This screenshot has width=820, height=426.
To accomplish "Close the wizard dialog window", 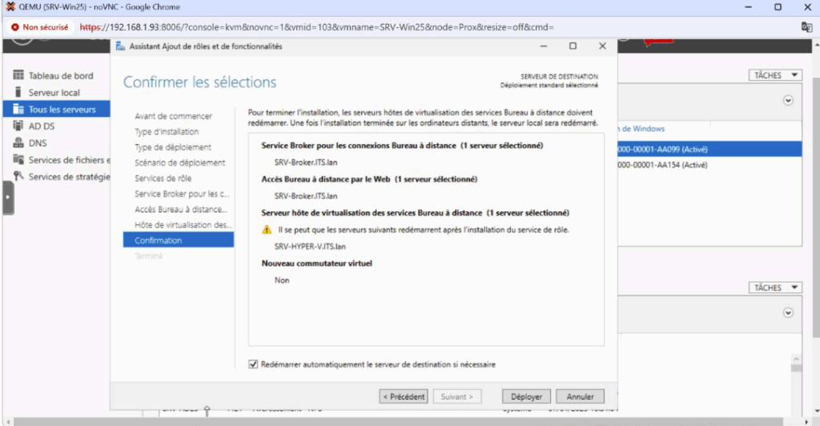I will coord(602,46).
